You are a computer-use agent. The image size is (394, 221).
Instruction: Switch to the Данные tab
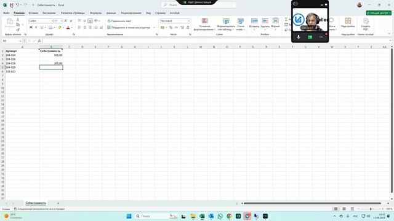[111, 13]
